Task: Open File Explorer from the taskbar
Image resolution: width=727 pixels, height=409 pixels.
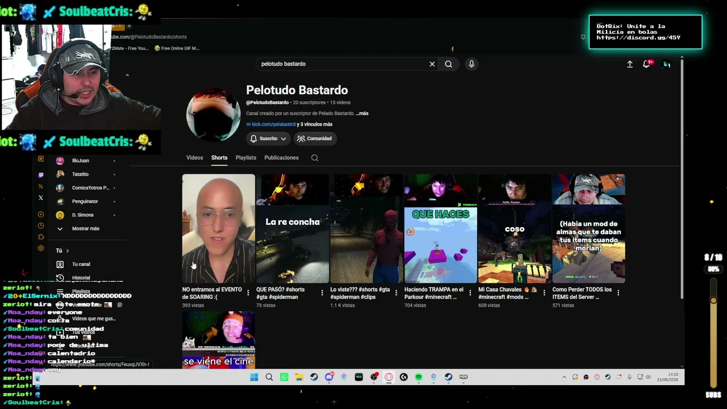Action: pos(299,377)
